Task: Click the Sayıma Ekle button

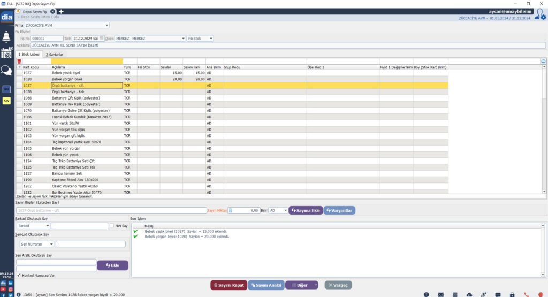Action: point(306,210)
